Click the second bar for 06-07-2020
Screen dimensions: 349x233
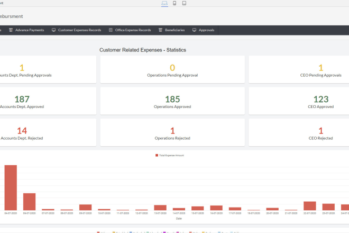(x=30, y=202)
